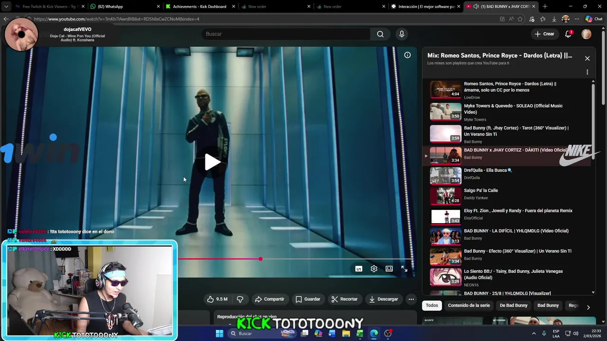Click taskbar Buscar search box

click(261, 333)
